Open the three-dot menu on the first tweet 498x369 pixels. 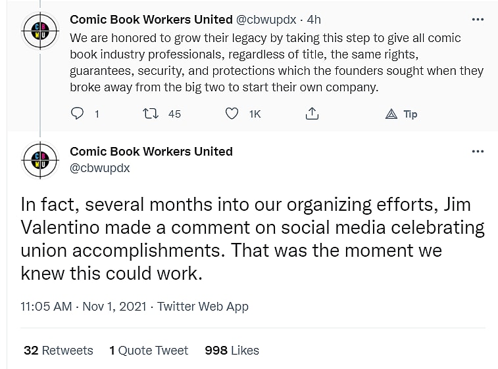478,20
